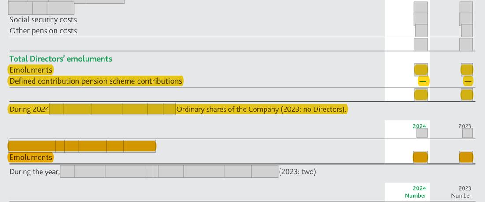Select the "During the year," text
Viewport: 485px width, 202px height.
(35, 172)
